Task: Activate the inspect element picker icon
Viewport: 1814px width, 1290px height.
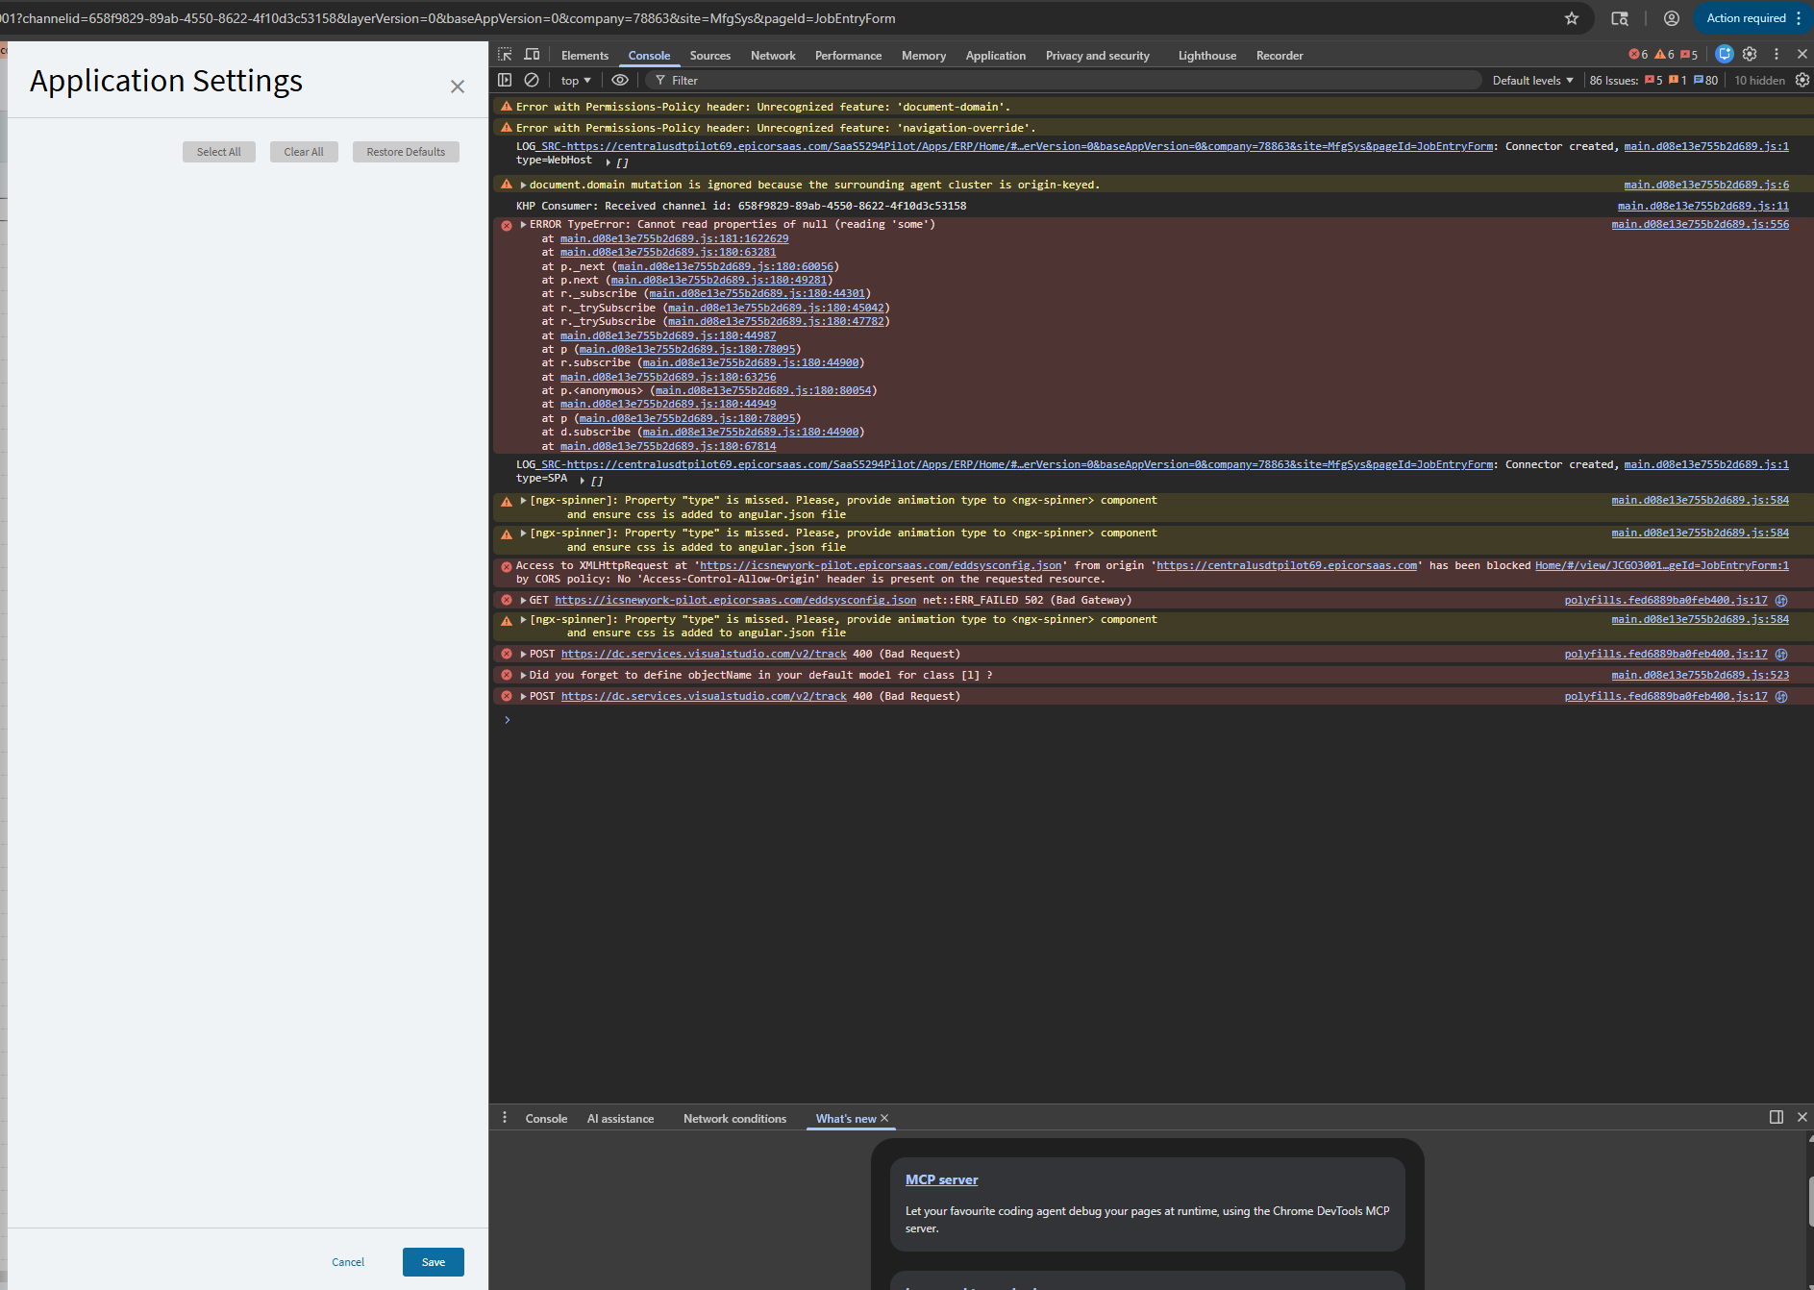Action: [x=505, y=55]
